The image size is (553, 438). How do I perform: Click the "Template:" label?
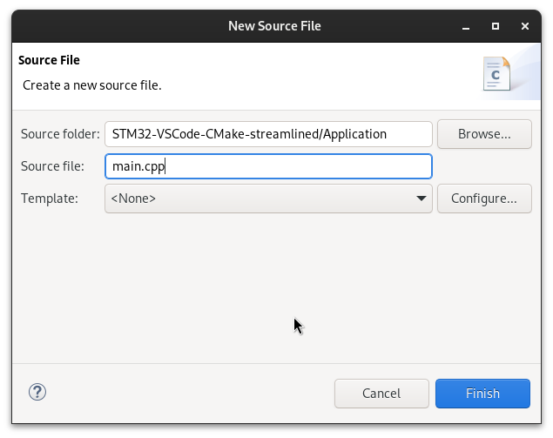(x=50, y=199)
